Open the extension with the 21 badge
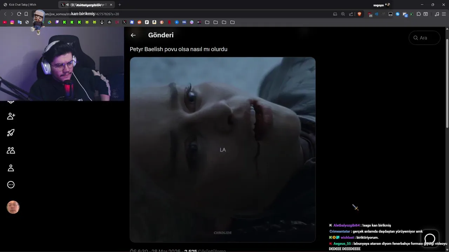 pyautogui.click(x=370, y=14)
